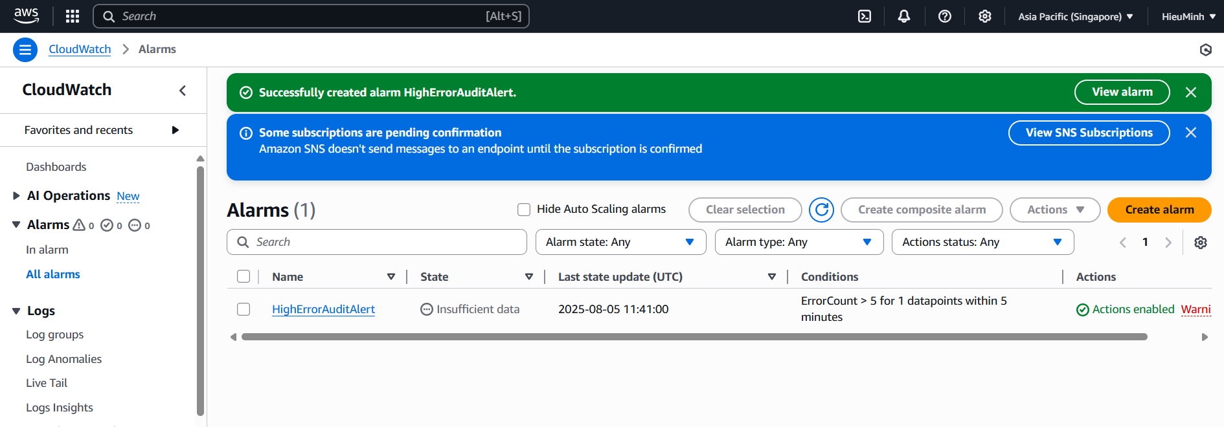
Task: Focus the alarms Search filter field
Action: coord(377,242)
